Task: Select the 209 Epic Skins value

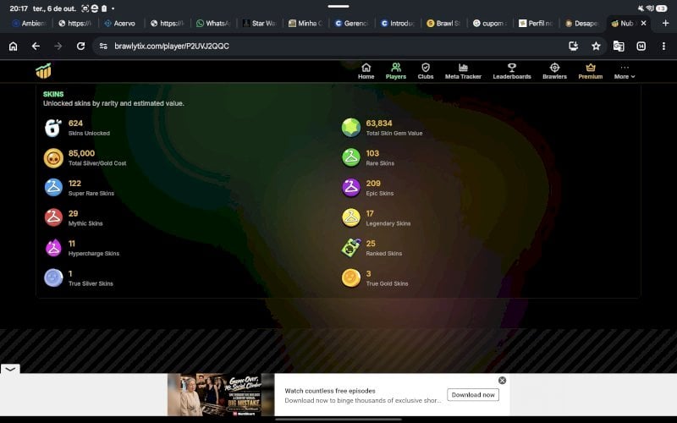Action: point(373,184)
